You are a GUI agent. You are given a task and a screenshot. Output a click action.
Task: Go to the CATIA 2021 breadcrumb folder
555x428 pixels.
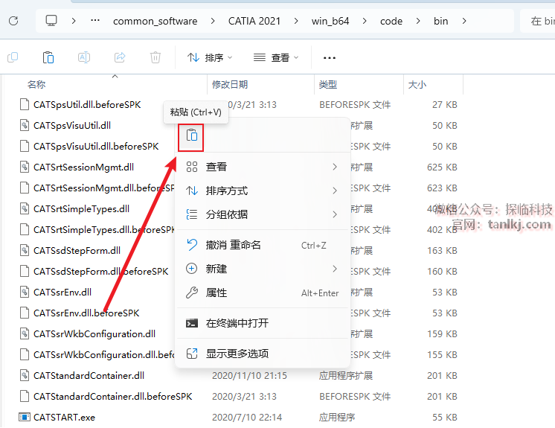[254, 22]
